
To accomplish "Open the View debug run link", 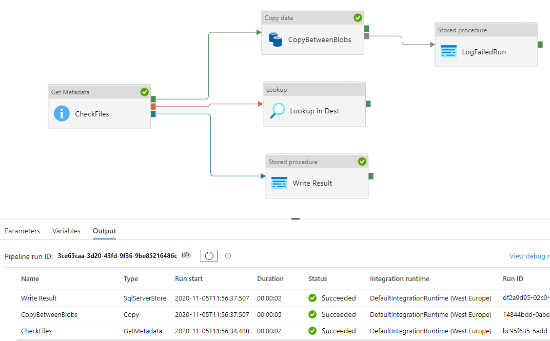I will (x=529, y=256).
